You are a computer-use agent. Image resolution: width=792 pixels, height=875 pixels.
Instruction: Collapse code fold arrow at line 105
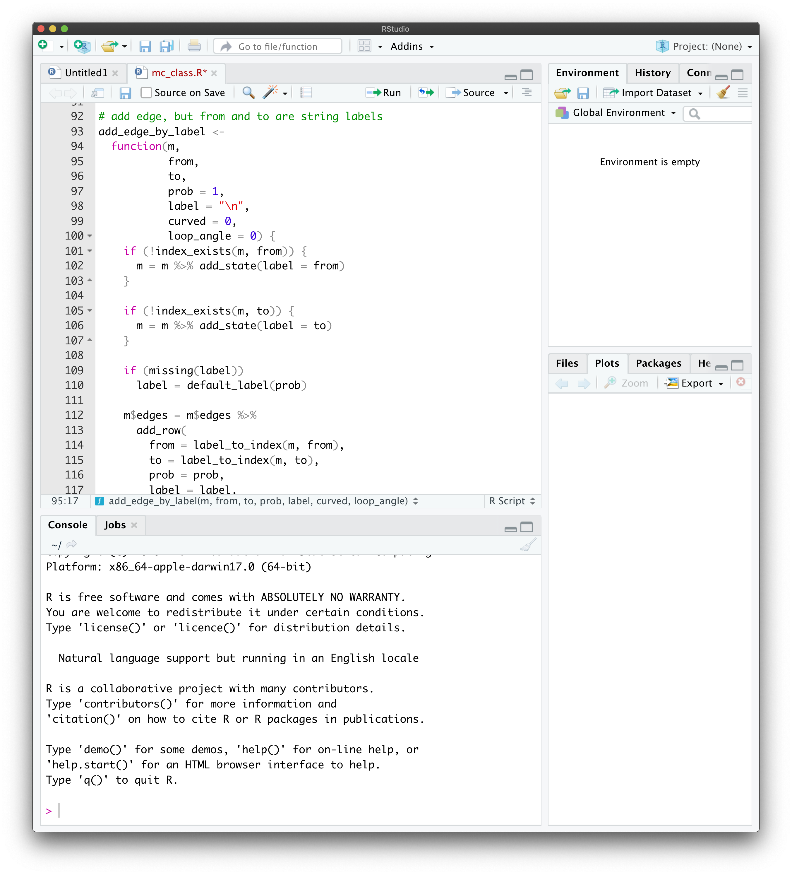(90, 311)
